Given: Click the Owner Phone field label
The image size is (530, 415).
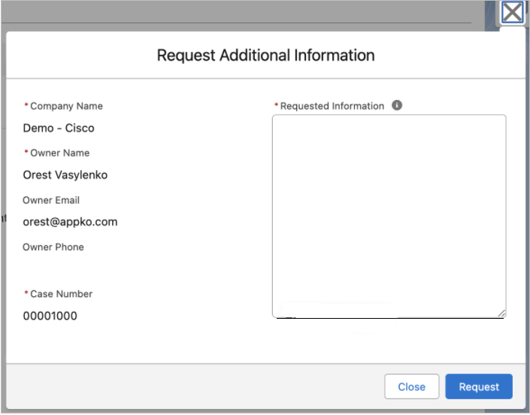Looking at the screenshot, I should coord(53,247).
